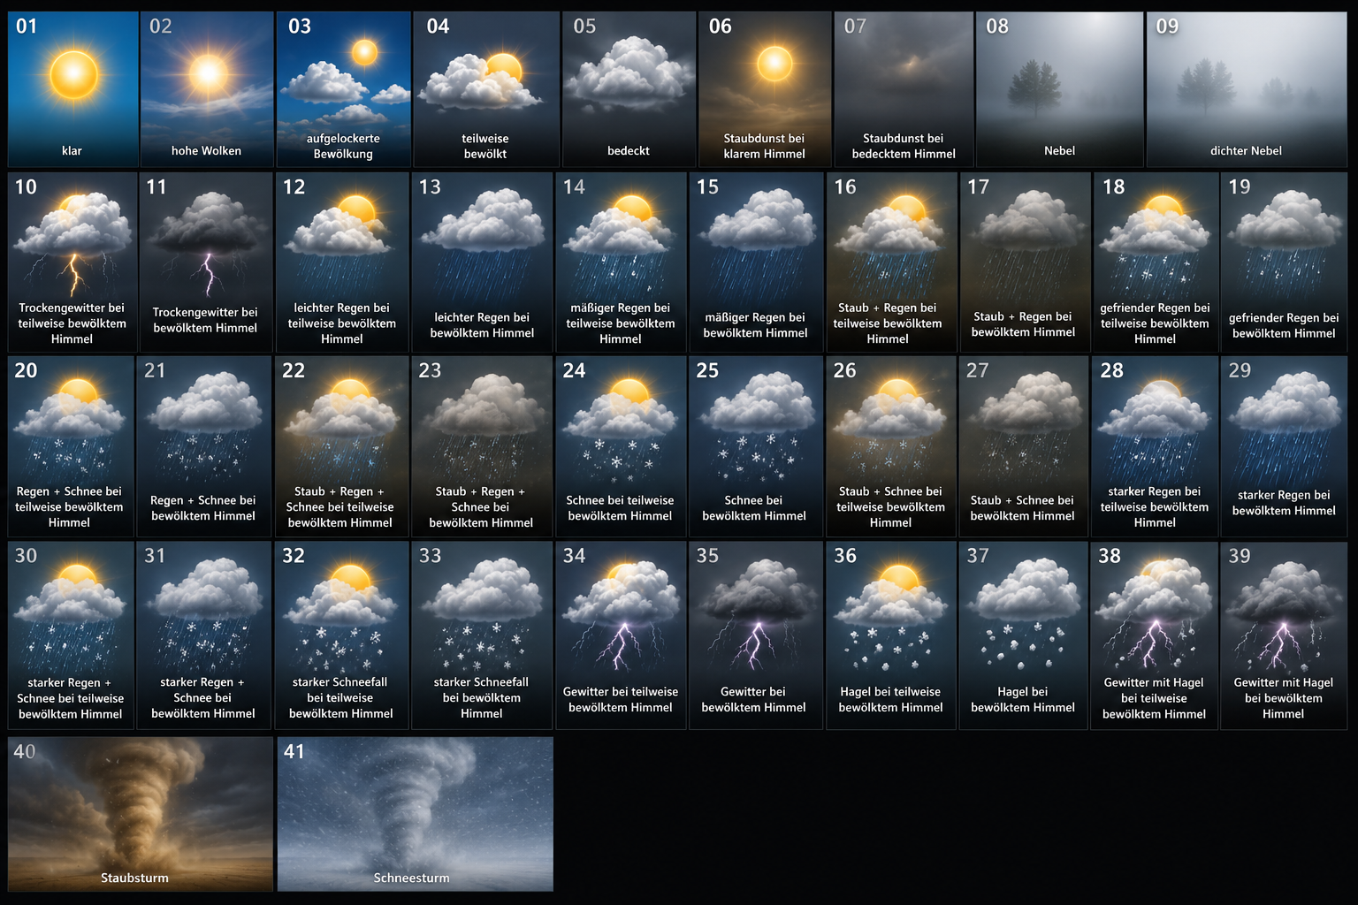The height and width of the screenshot is (905, 1358).
Task: Select icon 08 Nebel
Action: coord(1059,89)
